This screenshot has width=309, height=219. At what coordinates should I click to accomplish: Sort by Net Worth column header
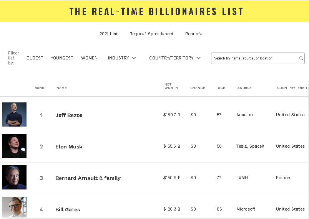(171, 86)
